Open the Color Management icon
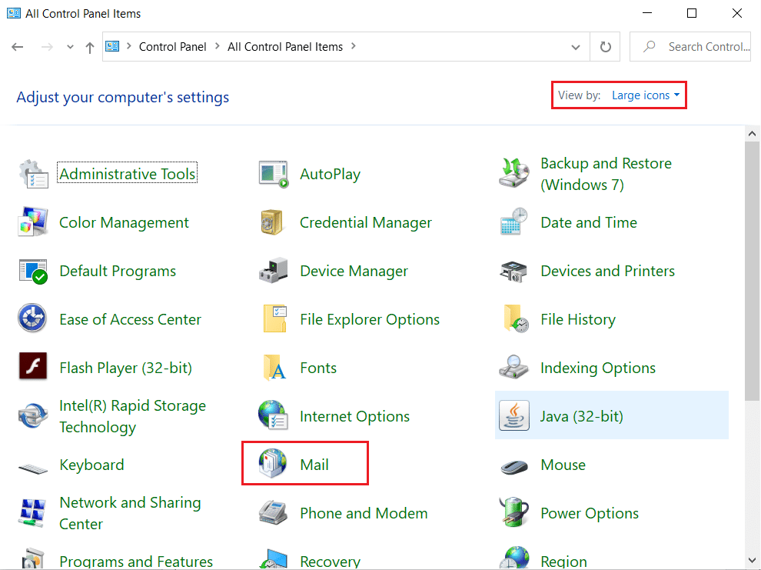761x570 pixels. (33, 223)
